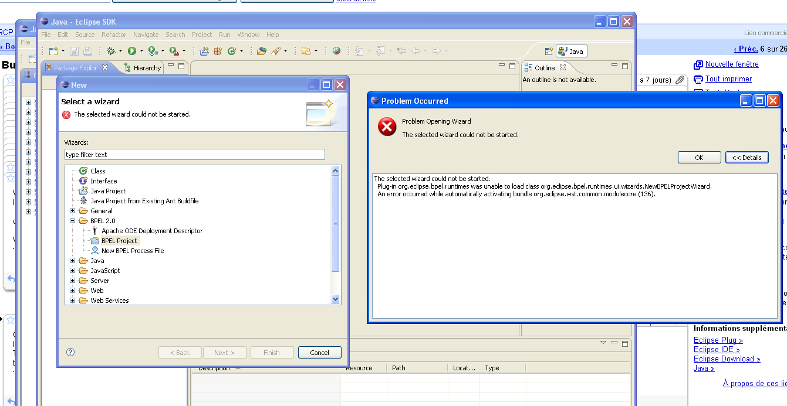Viewport: 787px width, 406px height.
Task: Click the Java Project wizard icon
Action: point(83,191)
